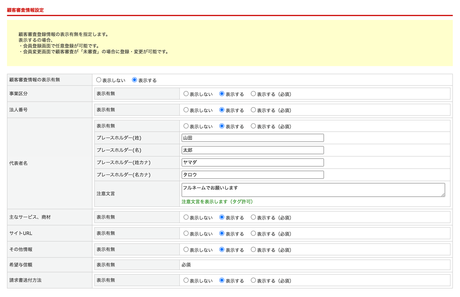460x297 pixels.
Task: Choose 表示する（必須） for 法人番号
Action: click(253, 110)
